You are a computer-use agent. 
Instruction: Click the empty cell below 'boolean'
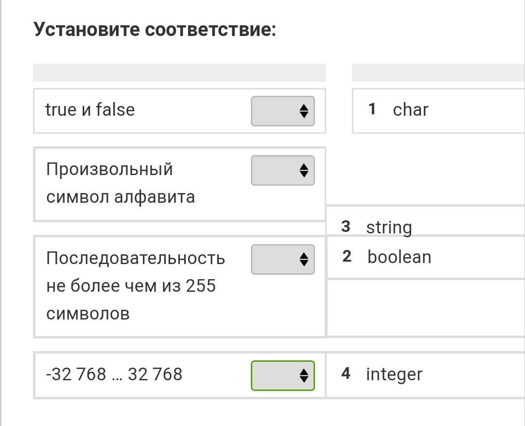tap(425, 307)
